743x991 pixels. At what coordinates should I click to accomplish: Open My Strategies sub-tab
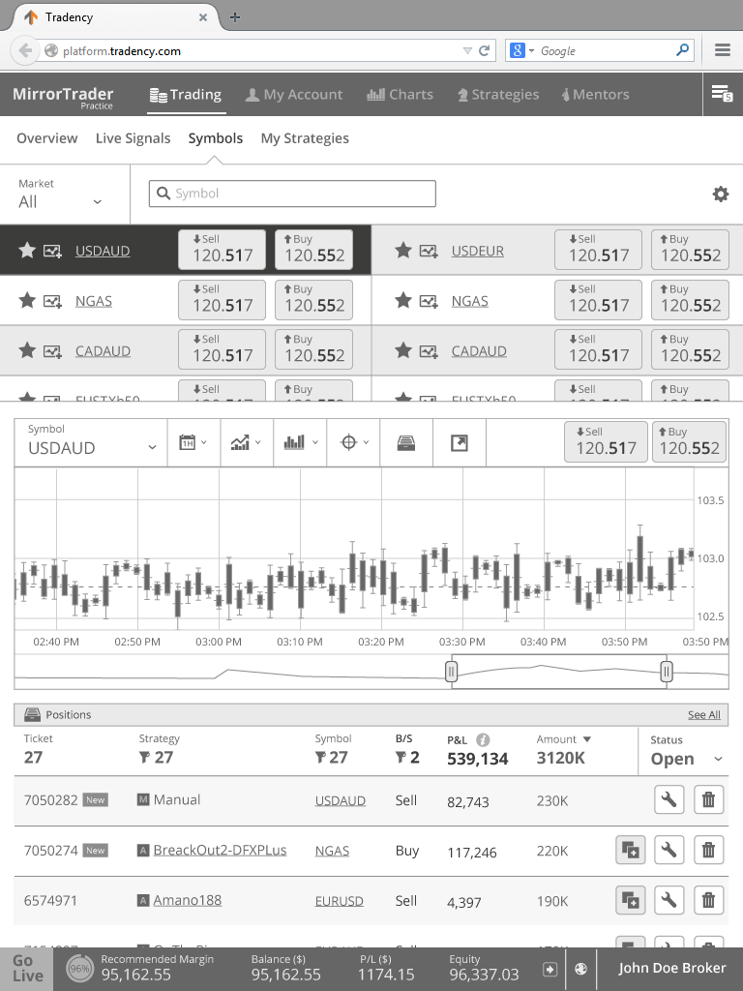305,138
